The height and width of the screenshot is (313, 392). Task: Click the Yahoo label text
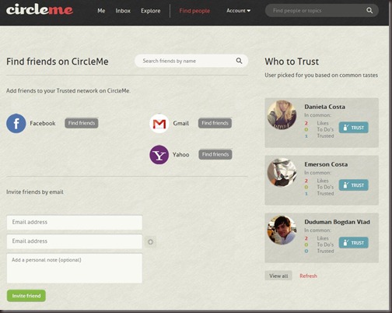point(181,154)
